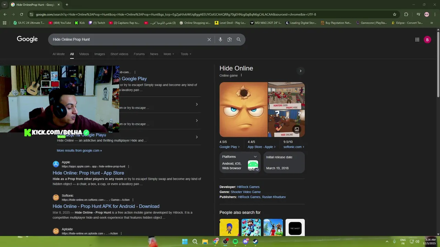Open the EA FC 24 Ultimate bookmark
The width and height of the screenshot is (440, 247).
coord(29,23)
